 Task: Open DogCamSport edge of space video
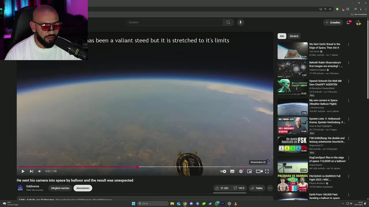(x=293, y=164)
